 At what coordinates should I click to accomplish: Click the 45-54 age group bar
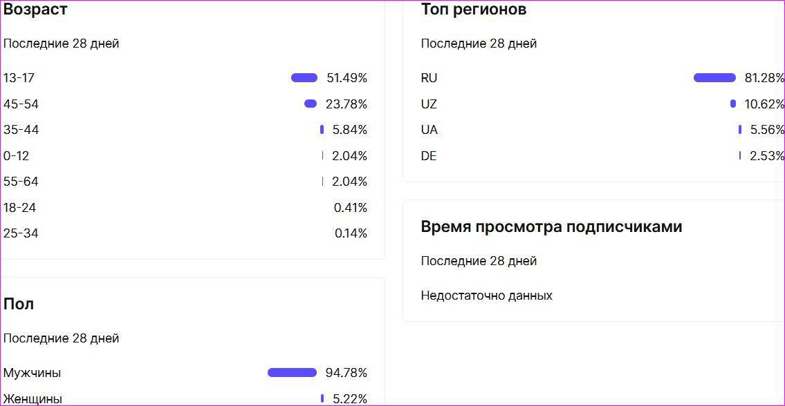coord(311,104)
